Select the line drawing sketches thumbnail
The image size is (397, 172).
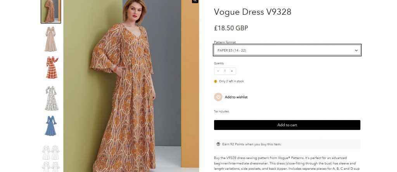click(51, 158)
